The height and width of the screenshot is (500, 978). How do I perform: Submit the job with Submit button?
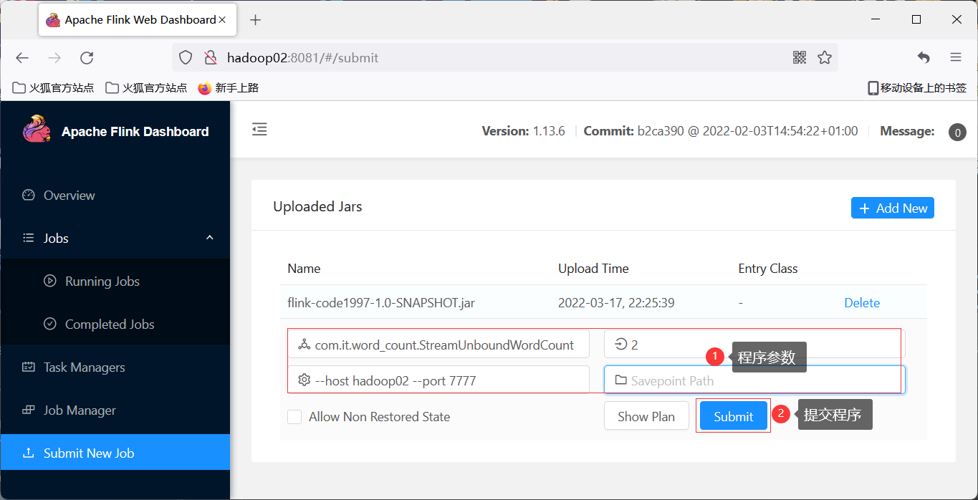click(733, 416)
